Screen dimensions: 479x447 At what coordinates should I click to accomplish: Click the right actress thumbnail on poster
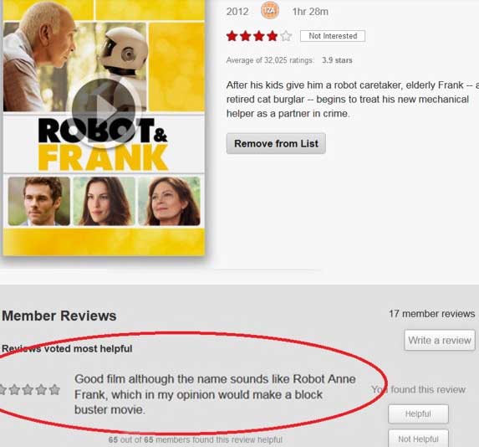169,201
